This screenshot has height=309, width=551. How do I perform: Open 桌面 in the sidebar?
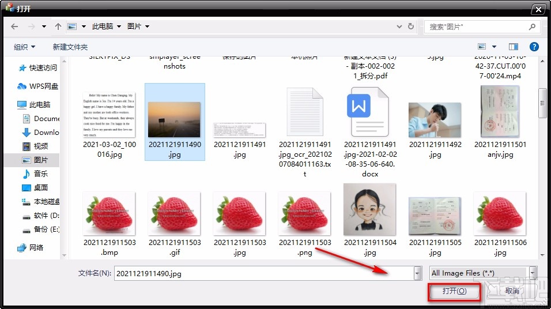tap(35, 187)
